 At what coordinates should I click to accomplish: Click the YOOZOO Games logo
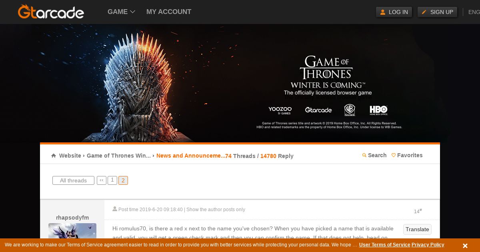pyautogui.click(x=280, y=110)
